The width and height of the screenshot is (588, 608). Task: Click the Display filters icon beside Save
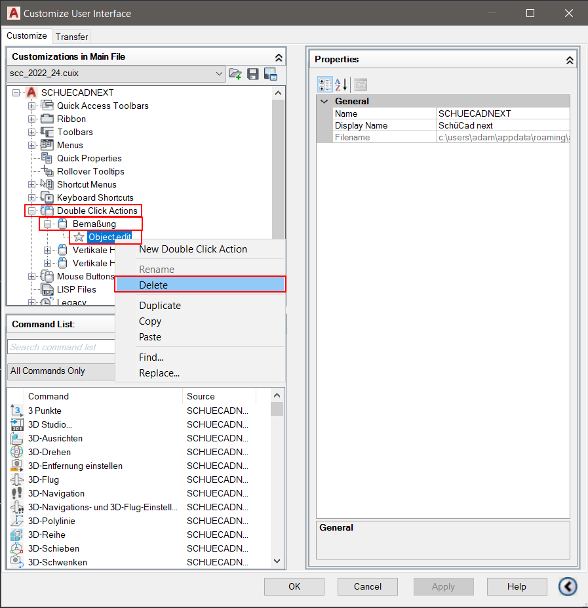(x=270, y=74)
